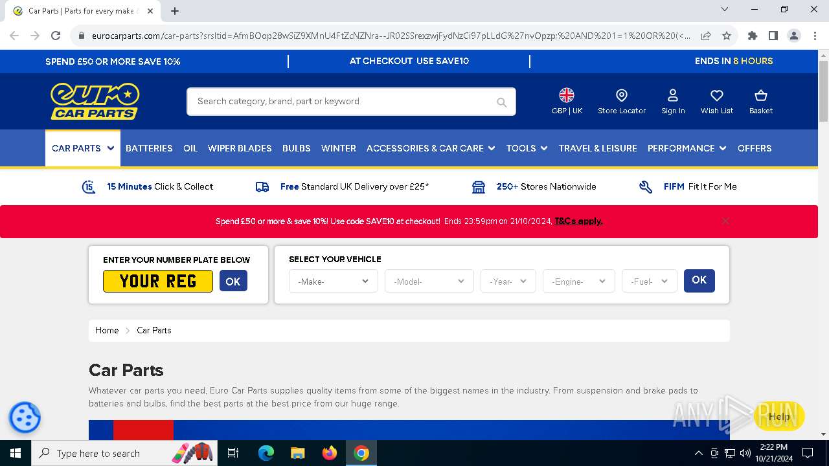The width and height of the screenshot is (829, 466).
Task: Expand the Tools menu
Action: [x=527, y=148]
